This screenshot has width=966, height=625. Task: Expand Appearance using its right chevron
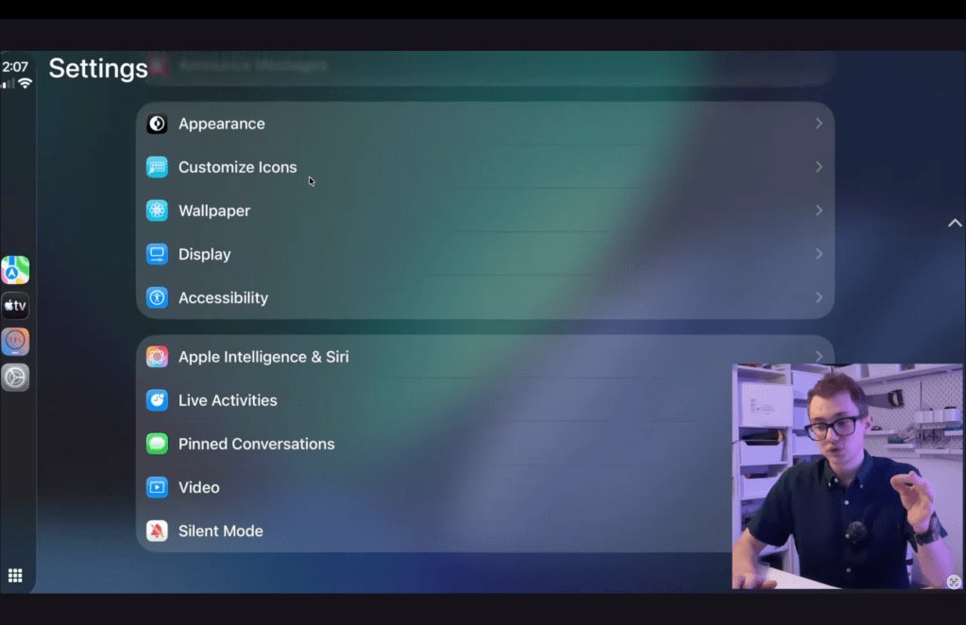[x=819, y=124]
